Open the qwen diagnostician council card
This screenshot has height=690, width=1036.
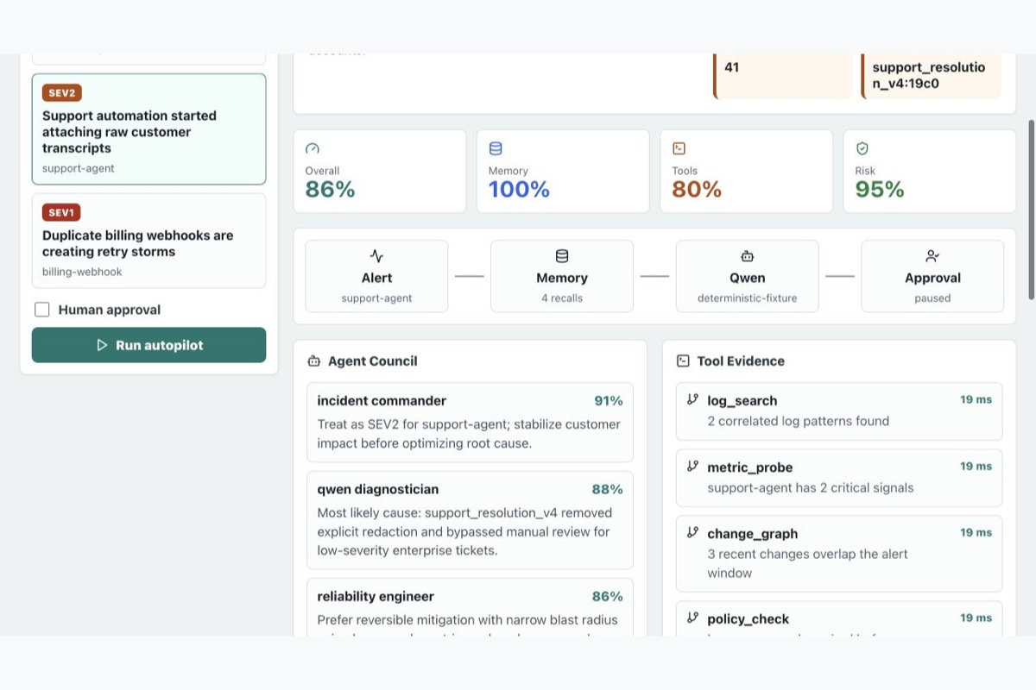[470, 520]
